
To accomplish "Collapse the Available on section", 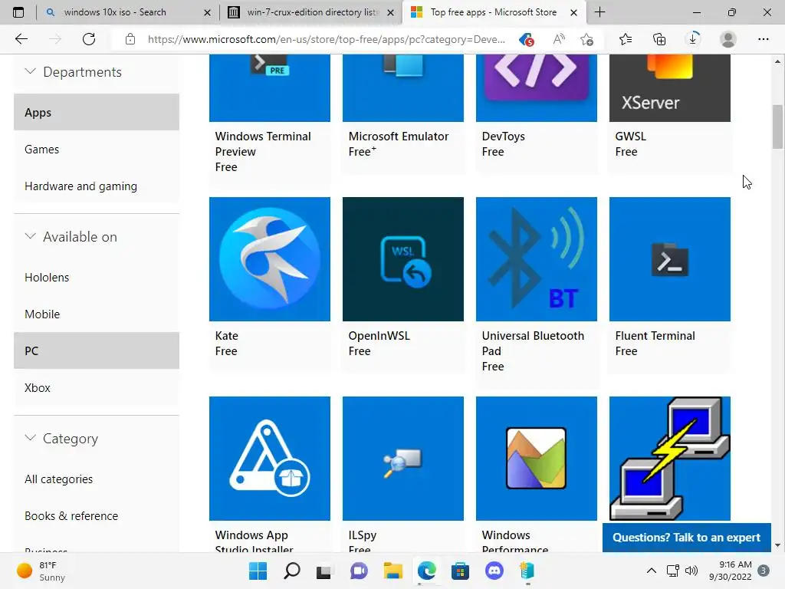I will click(31, 236).
